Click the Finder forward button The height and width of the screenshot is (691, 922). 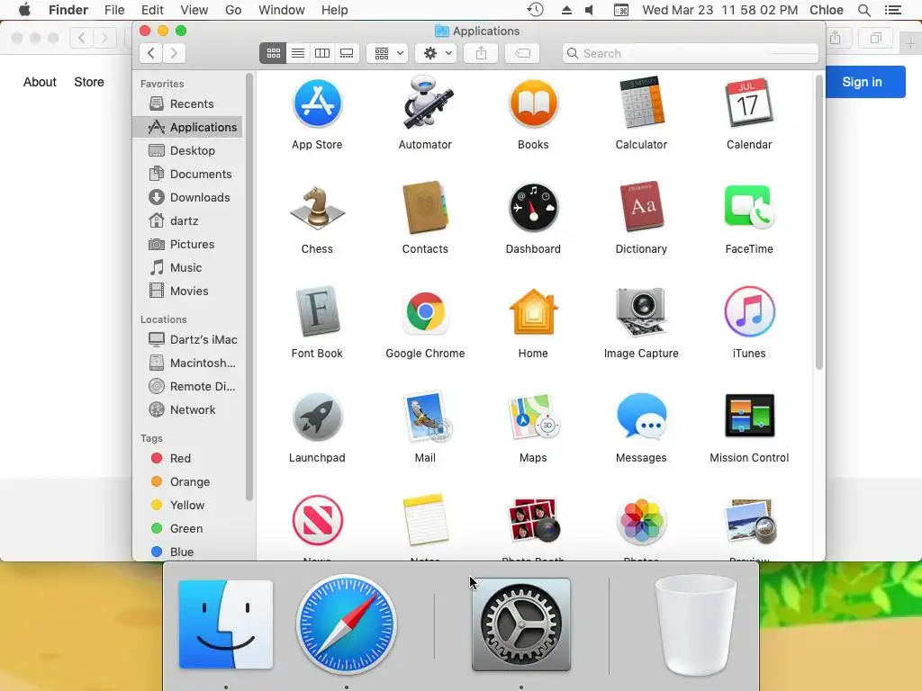click(174, 53)
